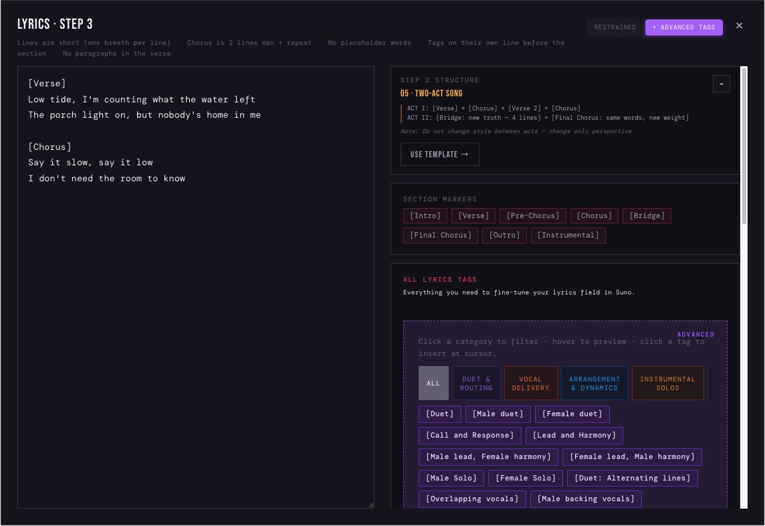Insert the [Instrumental] section marker

point(568,236)
